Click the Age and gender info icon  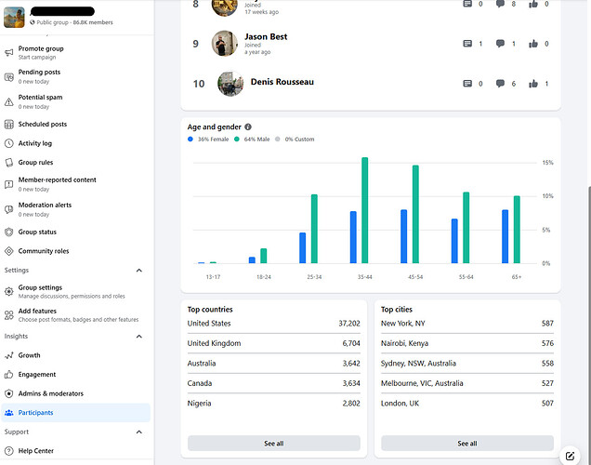point(248,126)
